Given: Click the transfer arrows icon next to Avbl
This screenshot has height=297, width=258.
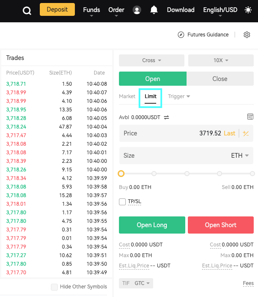Looking at the screenshot, I should (166, 117).
